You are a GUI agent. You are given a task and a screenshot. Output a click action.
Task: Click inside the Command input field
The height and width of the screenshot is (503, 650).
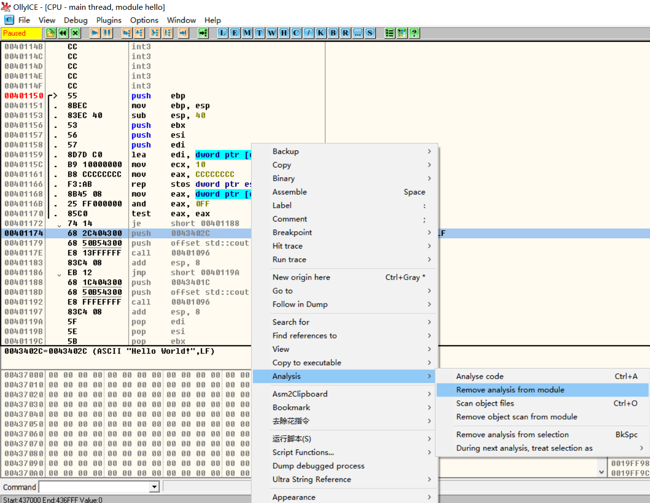[x=93, y=487]
